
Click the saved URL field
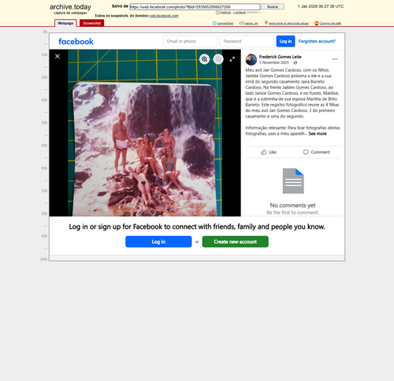point(195,7)
